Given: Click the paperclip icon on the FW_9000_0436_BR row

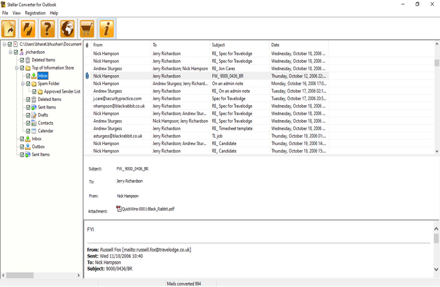Looking at the screenshot, I should click(x=87, y=76).
